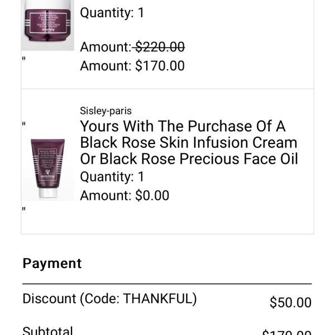
Task: Click the quote mark below the mask tube image
Action: tap(23, 209)
